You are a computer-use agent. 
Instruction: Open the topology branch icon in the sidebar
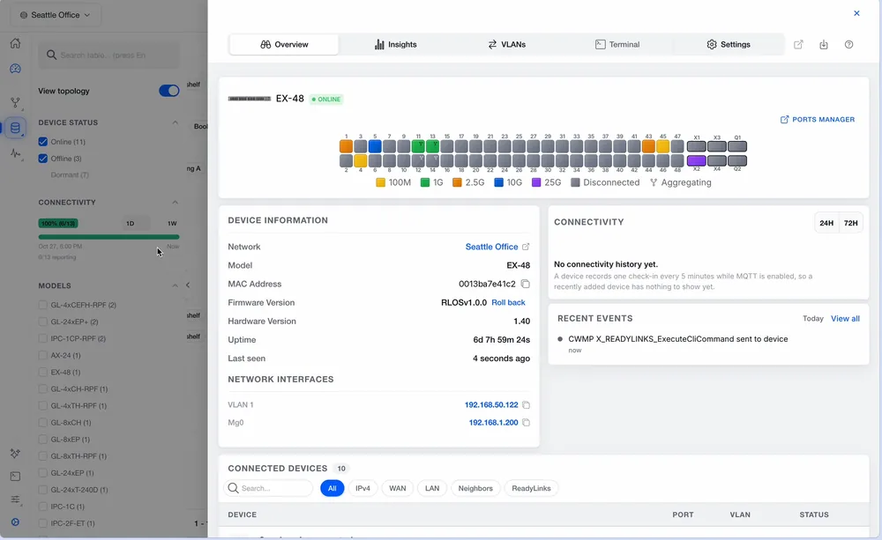[x=15, y=103]
